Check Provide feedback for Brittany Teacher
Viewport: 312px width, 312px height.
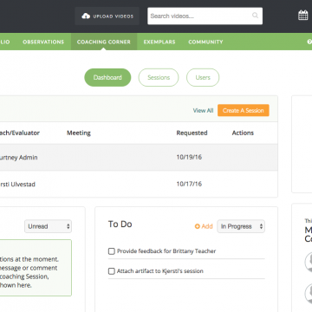coord(112,251)
